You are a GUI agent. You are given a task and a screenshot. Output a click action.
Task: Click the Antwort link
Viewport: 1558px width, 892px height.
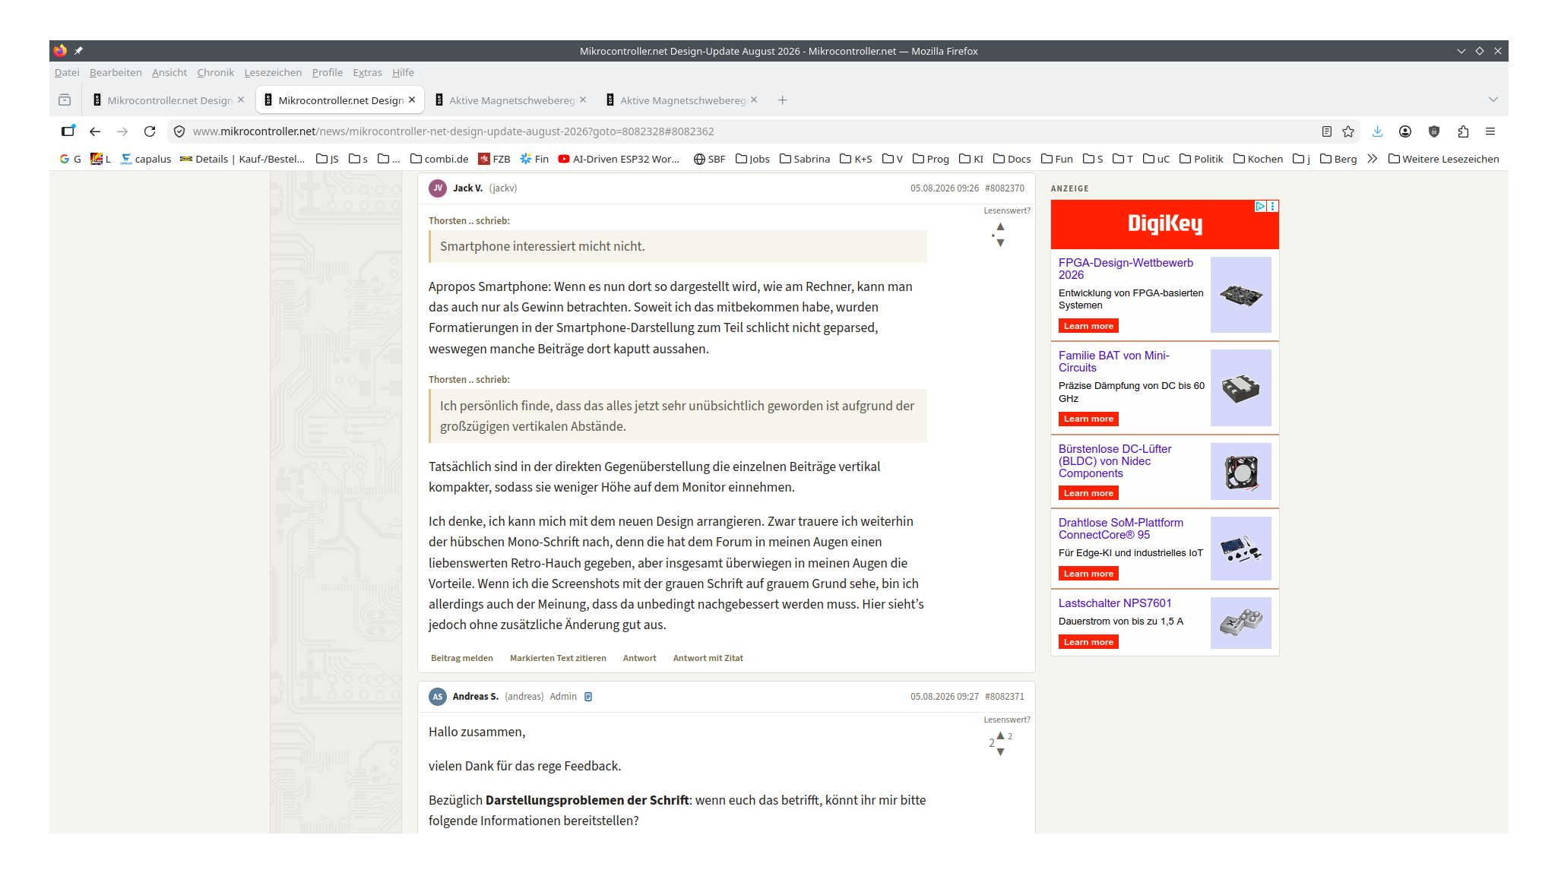(x=639, y=658)
